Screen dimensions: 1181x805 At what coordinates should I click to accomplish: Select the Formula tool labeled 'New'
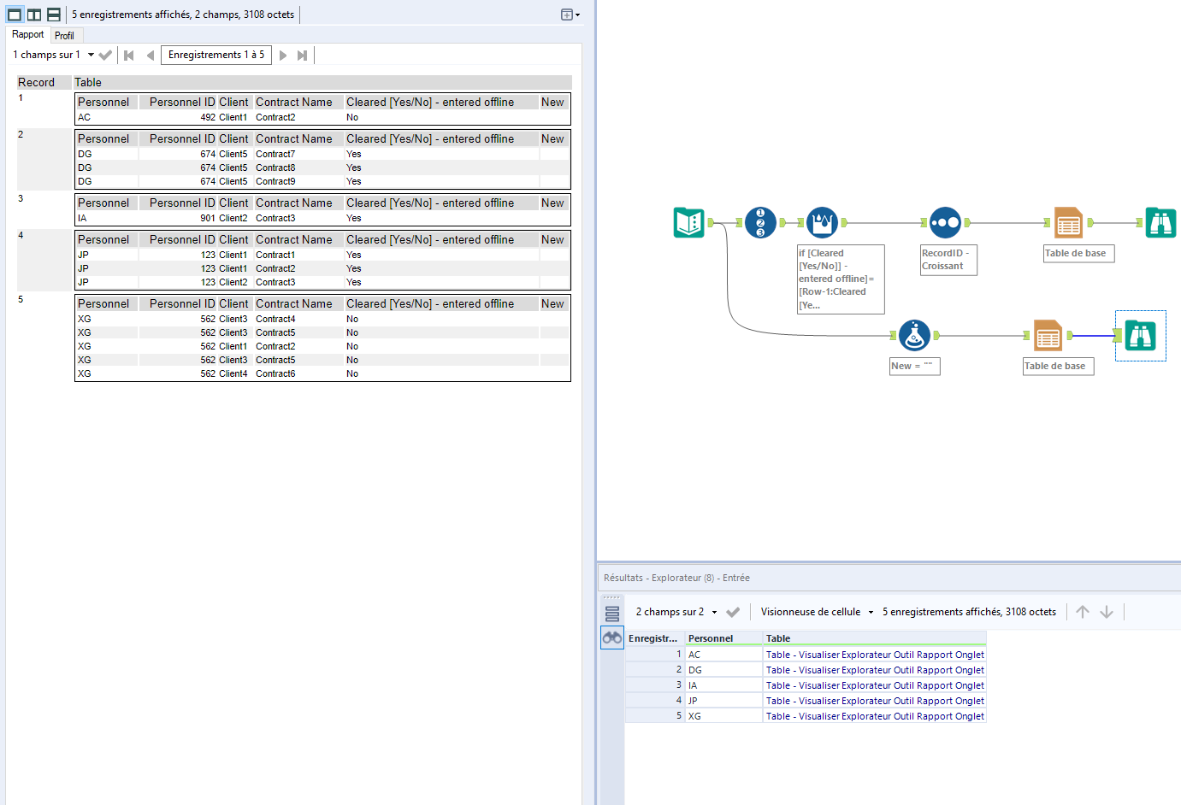click(914, 335)
